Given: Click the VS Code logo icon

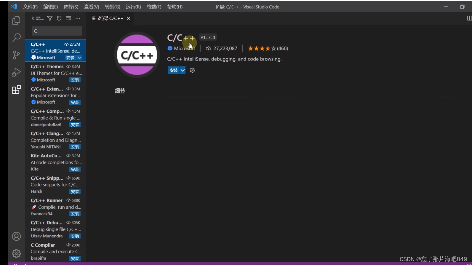Looking at the screenshot, I should coord(14,7).
